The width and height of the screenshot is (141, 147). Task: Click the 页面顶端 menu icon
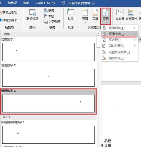tap(104, 28)
